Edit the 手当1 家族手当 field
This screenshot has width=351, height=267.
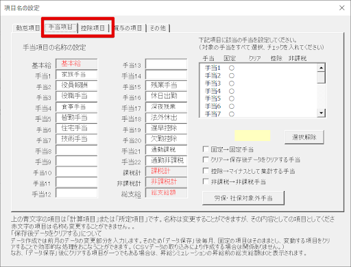point(77,75)
